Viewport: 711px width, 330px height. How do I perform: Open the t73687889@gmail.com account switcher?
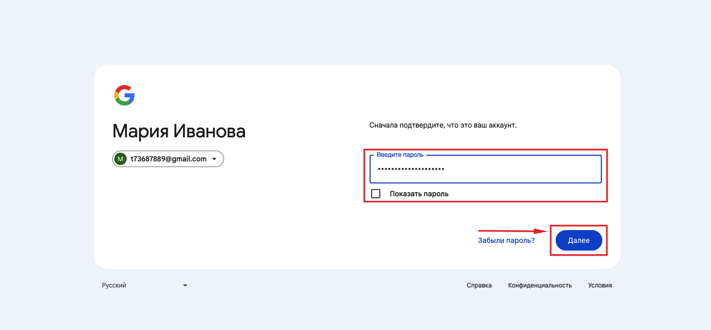[x=168, y=159]
